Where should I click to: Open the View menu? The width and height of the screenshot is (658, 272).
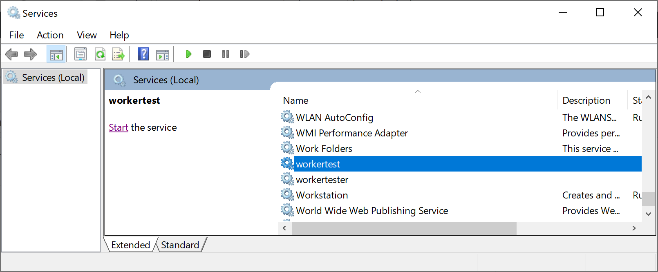click(87, 35)
